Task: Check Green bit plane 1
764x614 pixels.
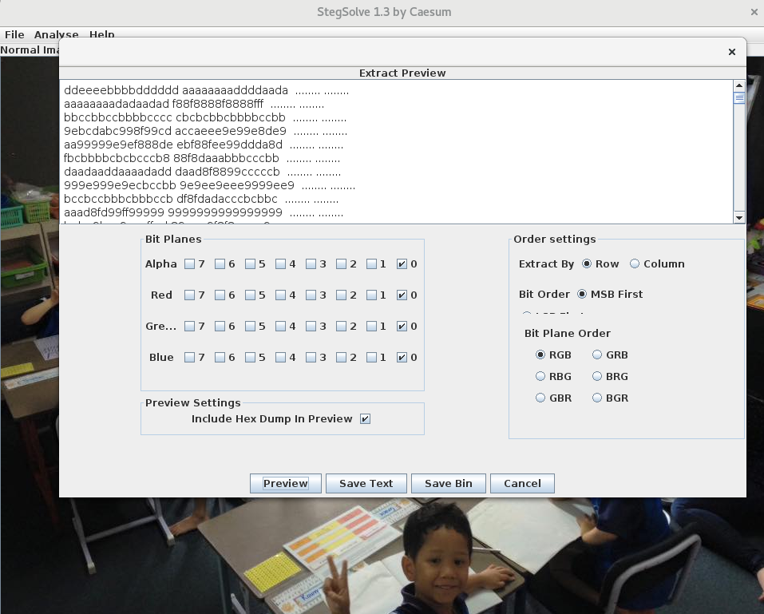Action: [x=371, y=327]
